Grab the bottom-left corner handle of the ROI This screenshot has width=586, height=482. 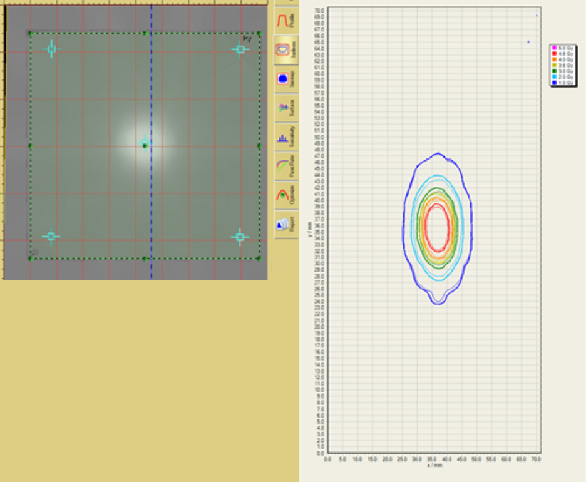point(31,258)
